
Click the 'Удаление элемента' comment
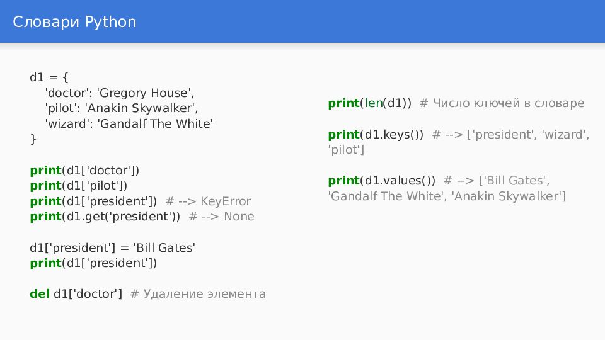click(x=204, y=294)
